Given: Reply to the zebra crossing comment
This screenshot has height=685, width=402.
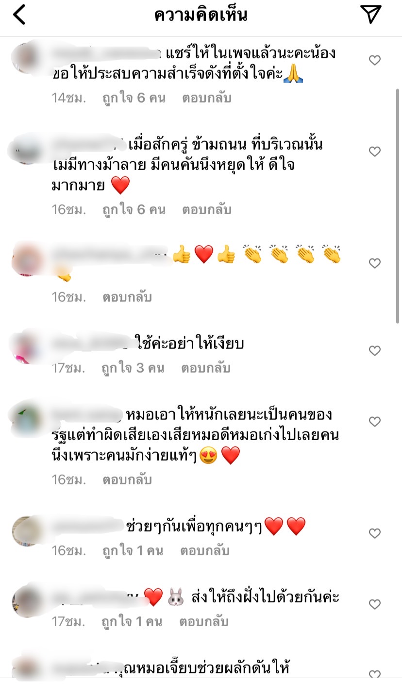Looking at the screenshot, I should [207, 210].
